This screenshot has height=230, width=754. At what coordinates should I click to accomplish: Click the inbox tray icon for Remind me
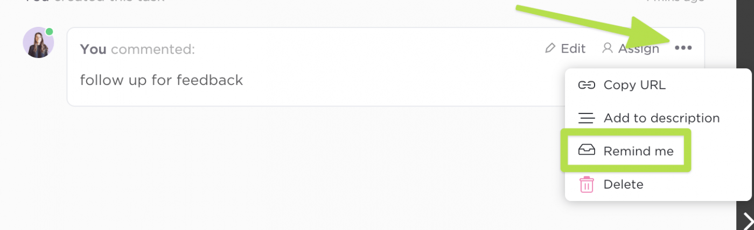(586, 151)
